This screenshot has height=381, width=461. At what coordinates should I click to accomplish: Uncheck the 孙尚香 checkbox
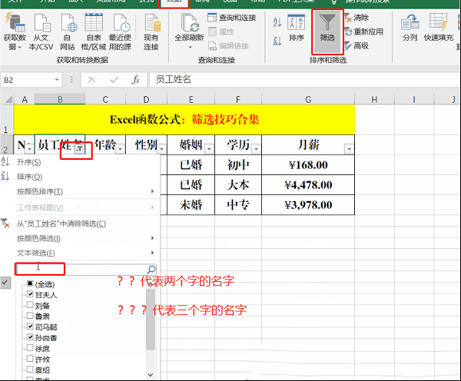30,337
